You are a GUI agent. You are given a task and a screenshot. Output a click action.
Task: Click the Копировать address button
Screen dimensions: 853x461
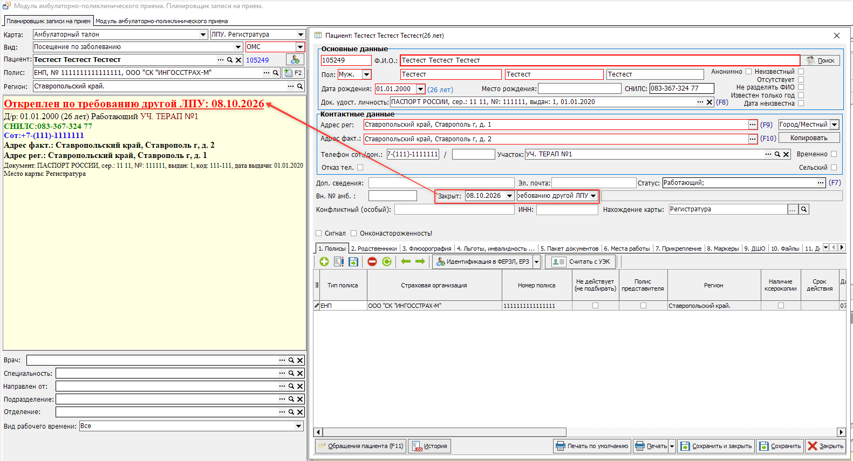[x=809, y=138]
